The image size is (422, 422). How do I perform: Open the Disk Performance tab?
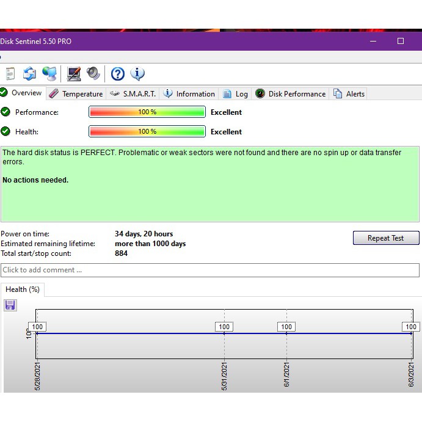291,94
